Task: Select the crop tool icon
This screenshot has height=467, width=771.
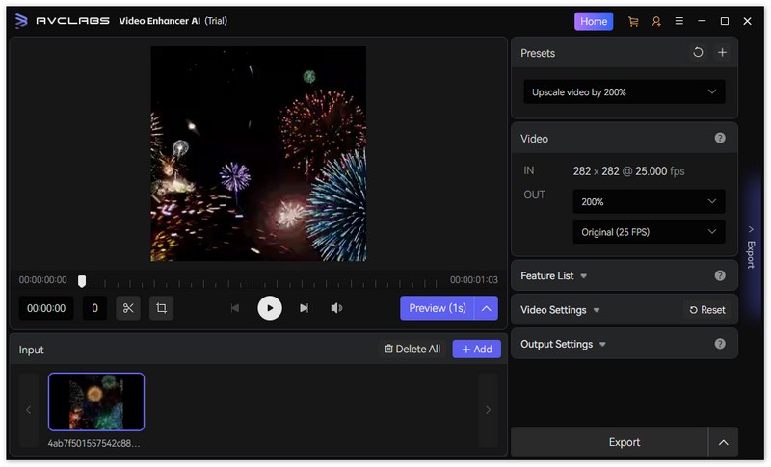Action: pos(161,308)
